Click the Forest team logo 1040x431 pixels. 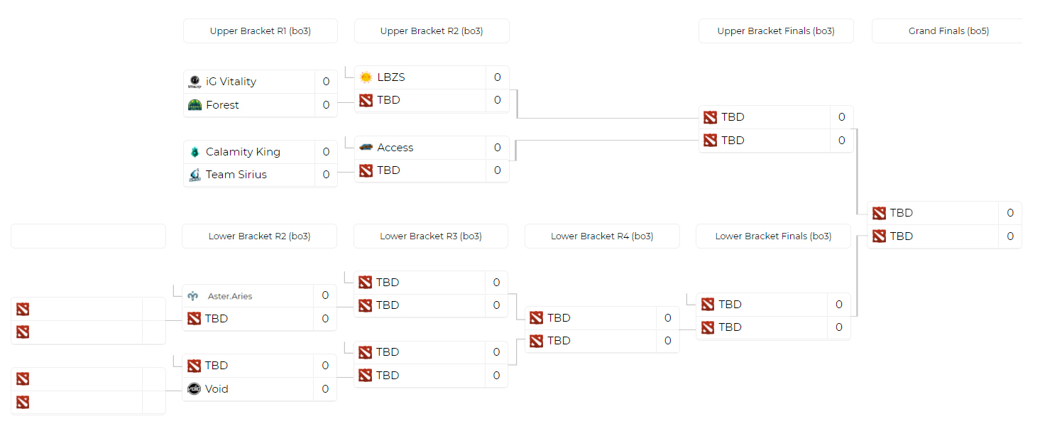point(195,105)
